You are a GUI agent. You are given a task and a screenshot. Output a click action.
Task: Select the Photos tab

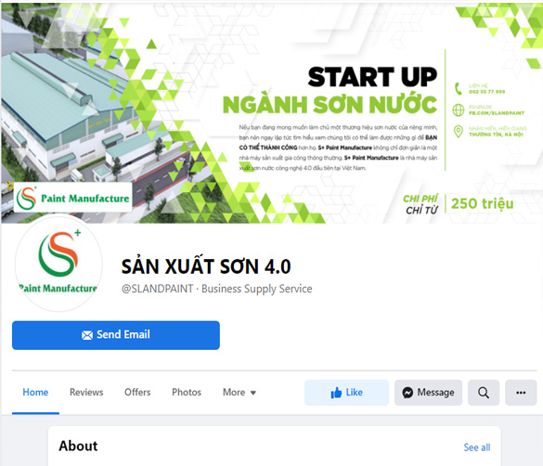187,393
